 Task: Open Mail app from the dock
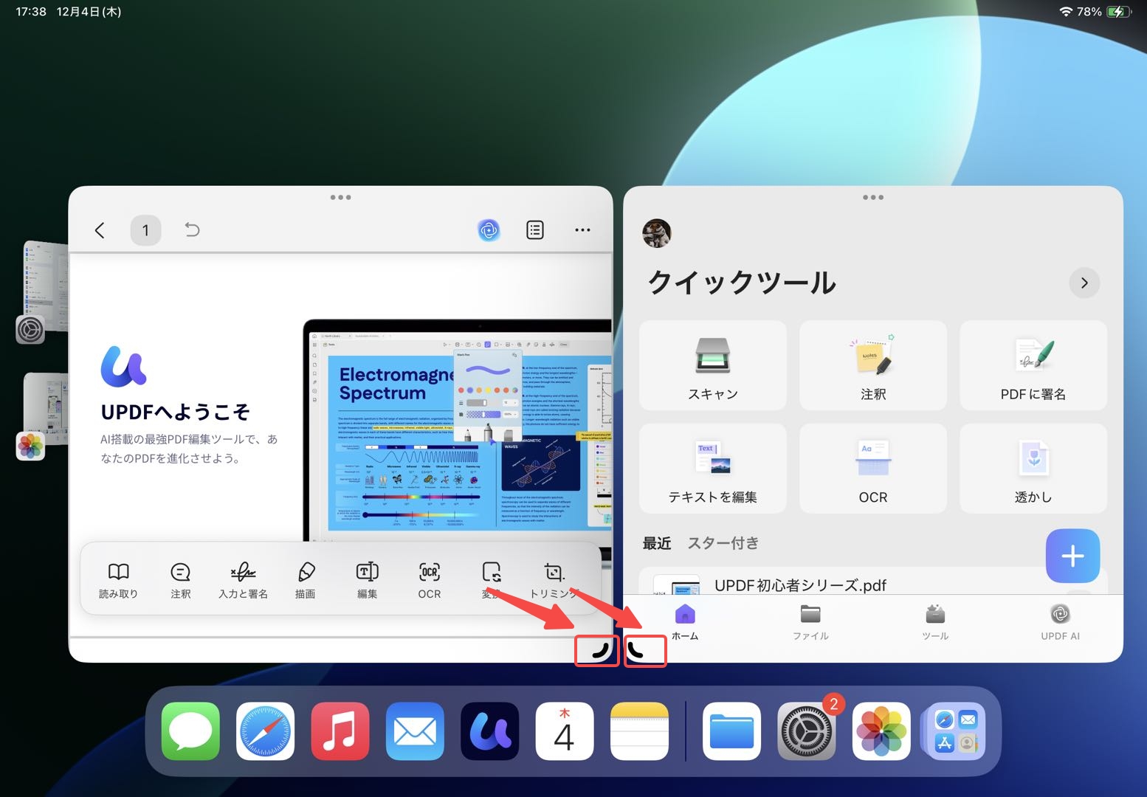click(415, 731)
